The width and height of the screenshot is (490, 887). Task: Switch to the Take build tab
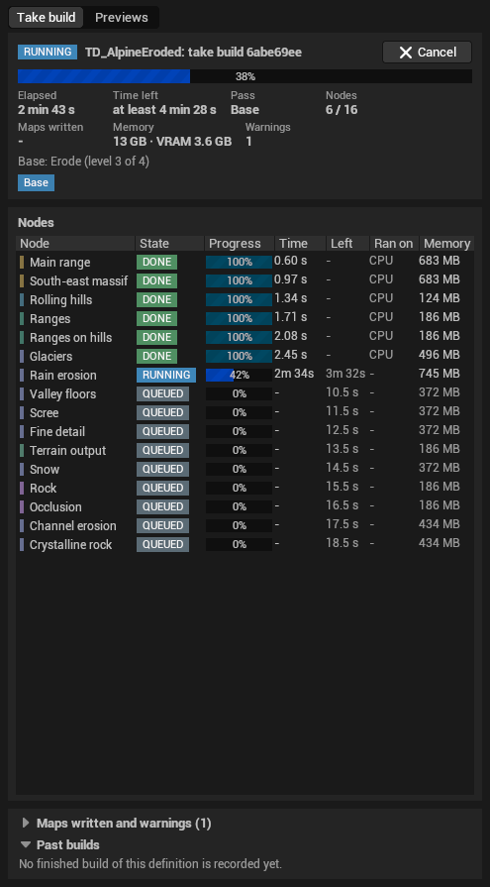tap(46, 18)
